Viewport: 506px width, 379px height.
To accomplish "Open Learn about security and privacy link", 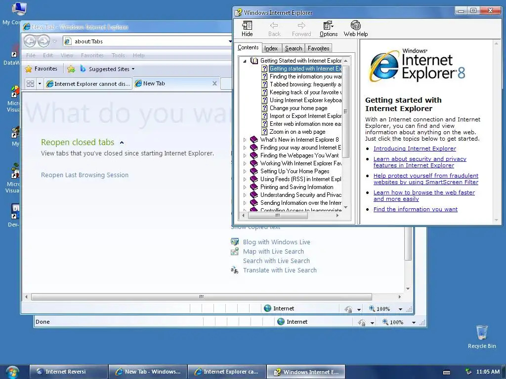I will click(x=420, y=162).
